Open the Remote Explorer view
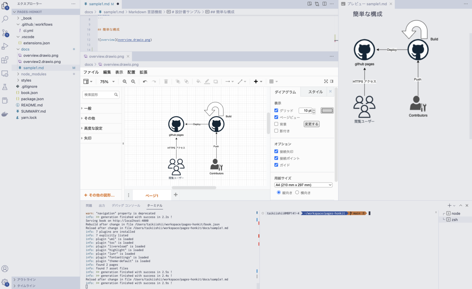Screen dimensions: 472x289 [5, 74]
